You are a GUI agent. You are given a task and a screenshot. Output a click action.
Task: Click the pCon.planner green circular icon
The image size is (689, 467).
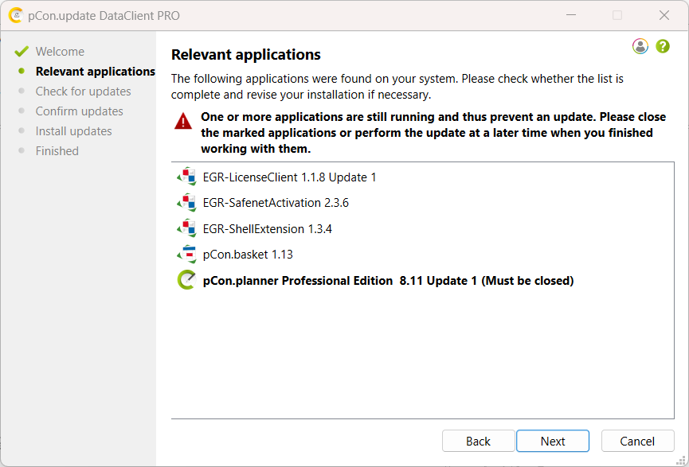click(x=186, y=280)
